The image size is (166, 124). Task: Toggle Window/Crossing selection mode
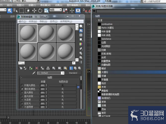coord(27,11)
